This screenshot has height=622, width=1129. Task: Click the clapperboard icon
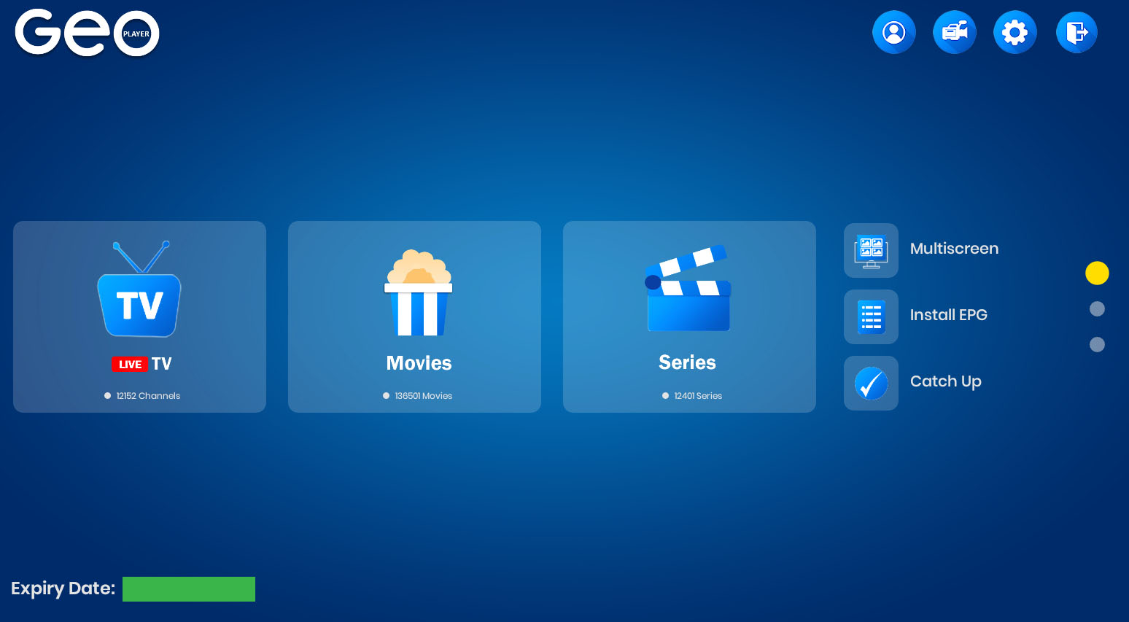coord(688,289)
